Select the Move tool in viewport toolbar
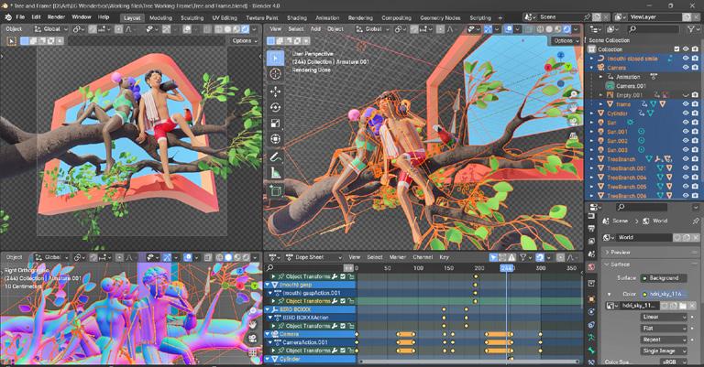The width and height of the screenshot is (704, 367). [275, 92]
